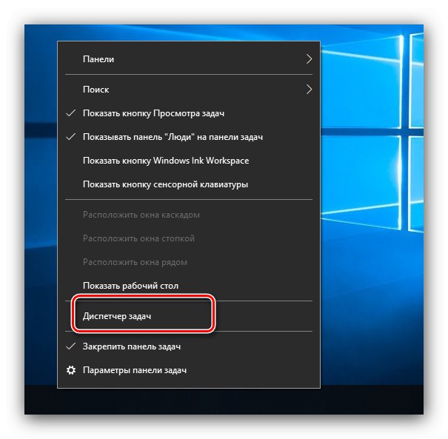This screenshot has height=439, width=448.
Task: Click the checkmark beside Показать кнопку Просмотра задач
Action: click(70, 113)
